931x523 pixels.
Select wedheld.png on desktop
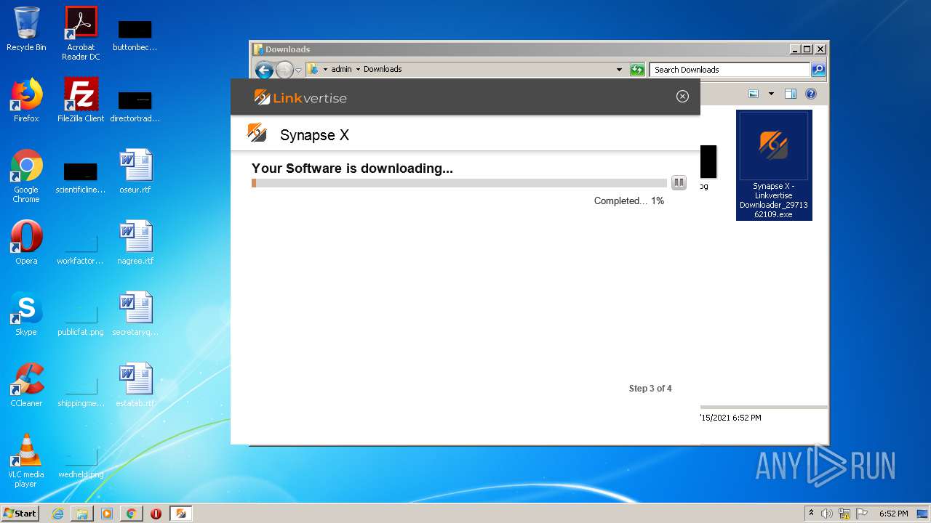[81, 462]
